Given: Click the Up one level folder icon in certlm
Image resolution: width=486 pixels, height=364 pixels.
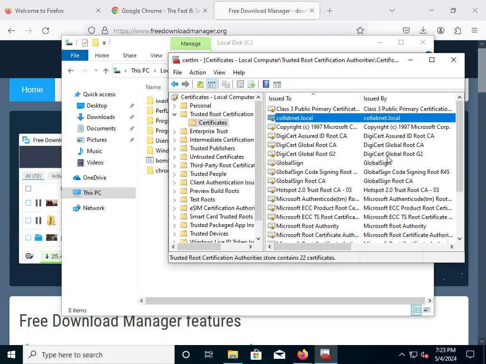Looking at the screenshot, I should tap(200, 84).
